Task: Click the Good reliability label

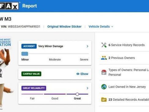Action: pyautogui.click(x=55, y=99)
